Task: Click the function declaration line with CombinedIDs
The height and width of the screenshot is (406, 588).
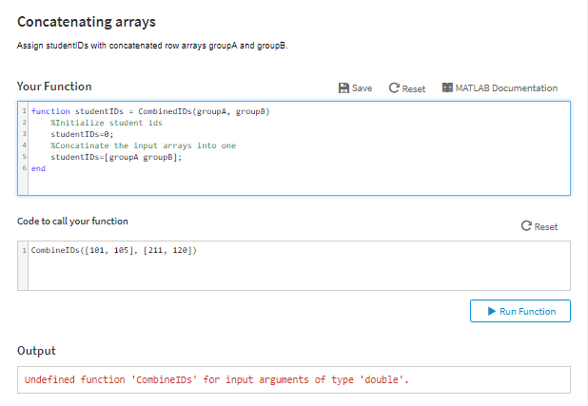Action: 150,111
